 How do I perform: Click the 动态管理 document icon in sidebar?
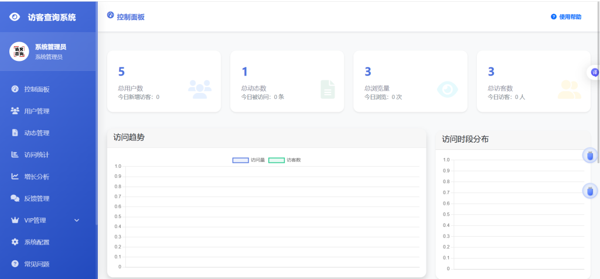click(x=15, y=133)
